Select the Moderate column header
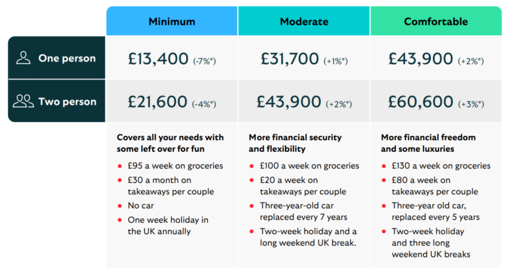This screenshot has width=510, height=274. coord(304,21)
